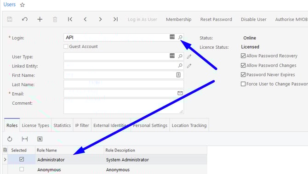Click the Save disk icon in toolbar
Image resolution: width=308 pixels, height=174 pixels.
point(10,19)
